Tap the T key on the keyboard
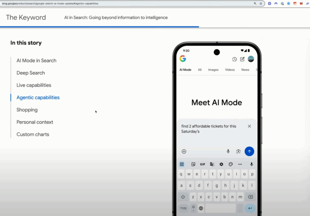This screenshot has width=310, height=216. coord(213,174)
